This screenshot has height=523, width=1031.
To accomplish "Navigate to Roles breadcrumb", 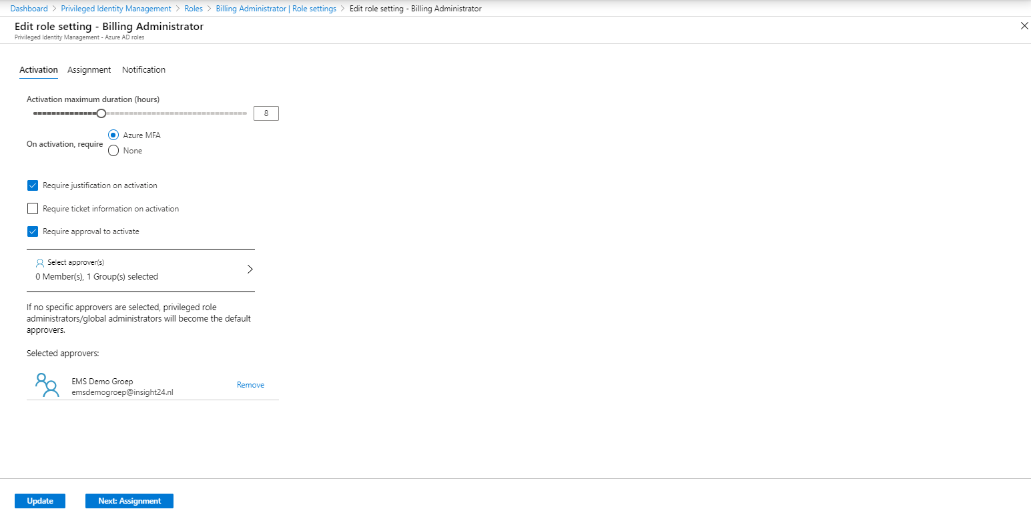I will point(194,9).
